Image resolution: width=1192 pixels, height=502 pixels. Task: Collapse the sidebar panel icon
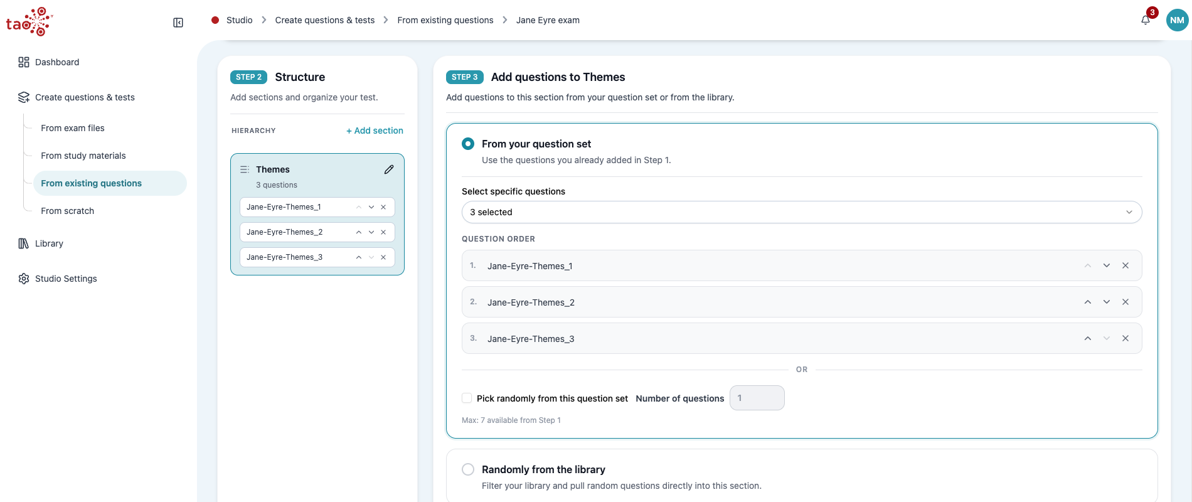click(x=178, y=23)
